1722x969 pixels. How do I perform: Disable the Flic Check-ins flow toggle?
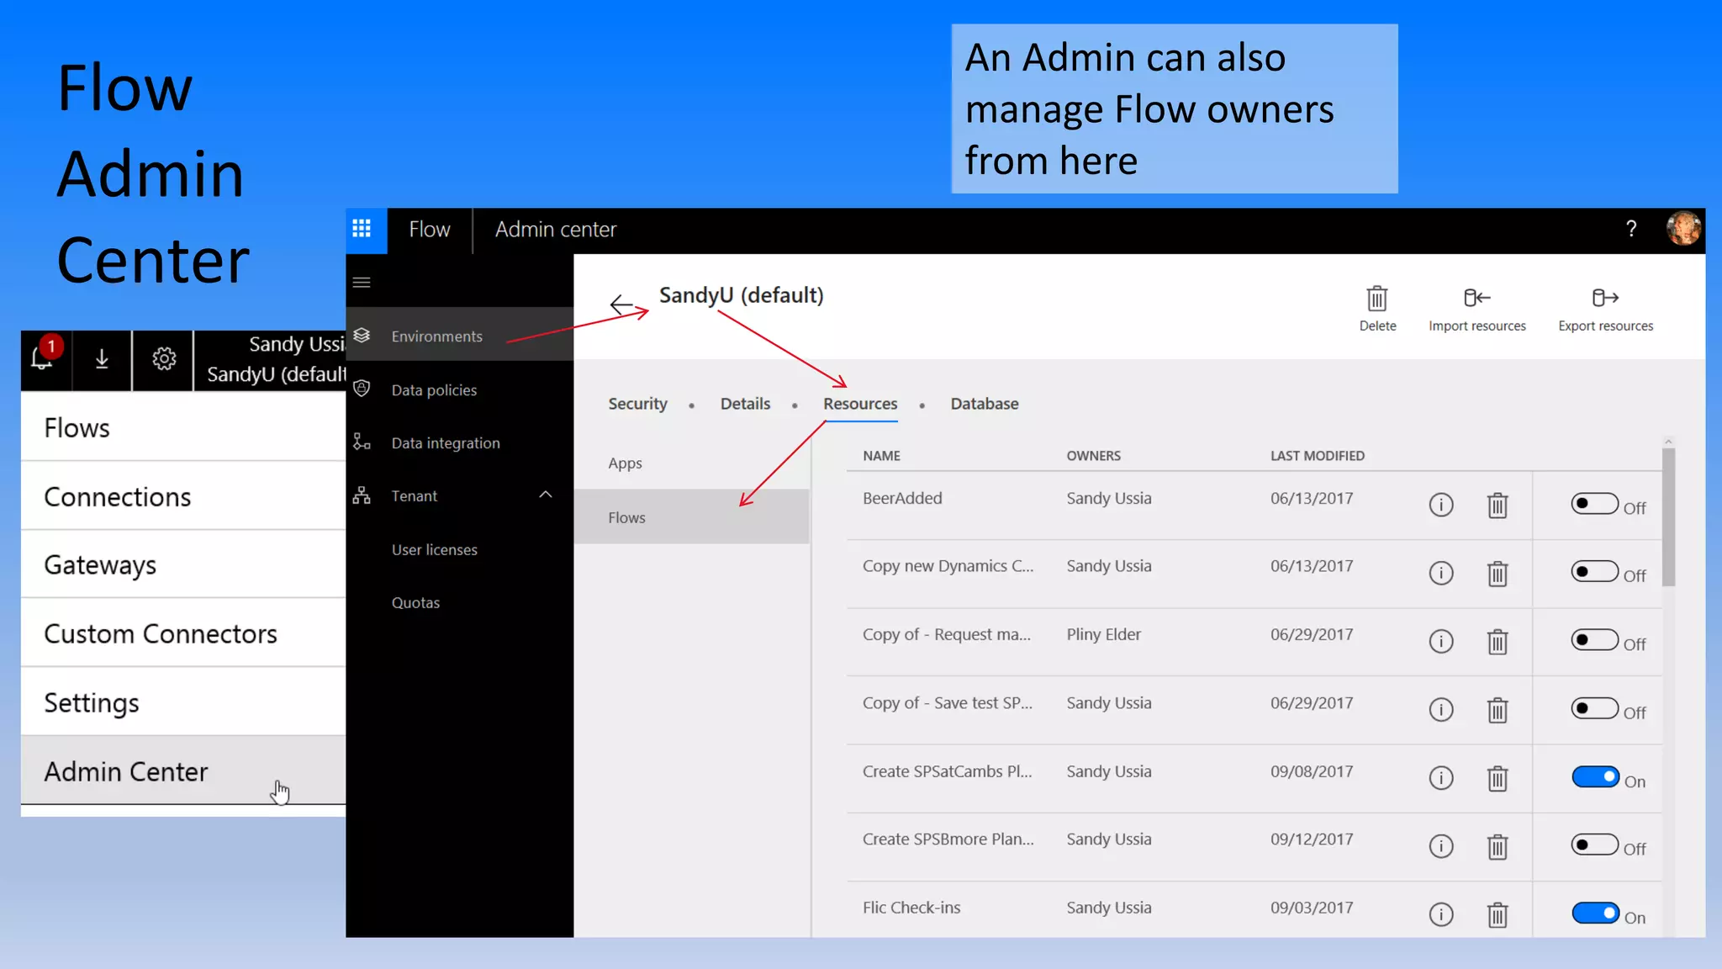(x=1594, y=913)
